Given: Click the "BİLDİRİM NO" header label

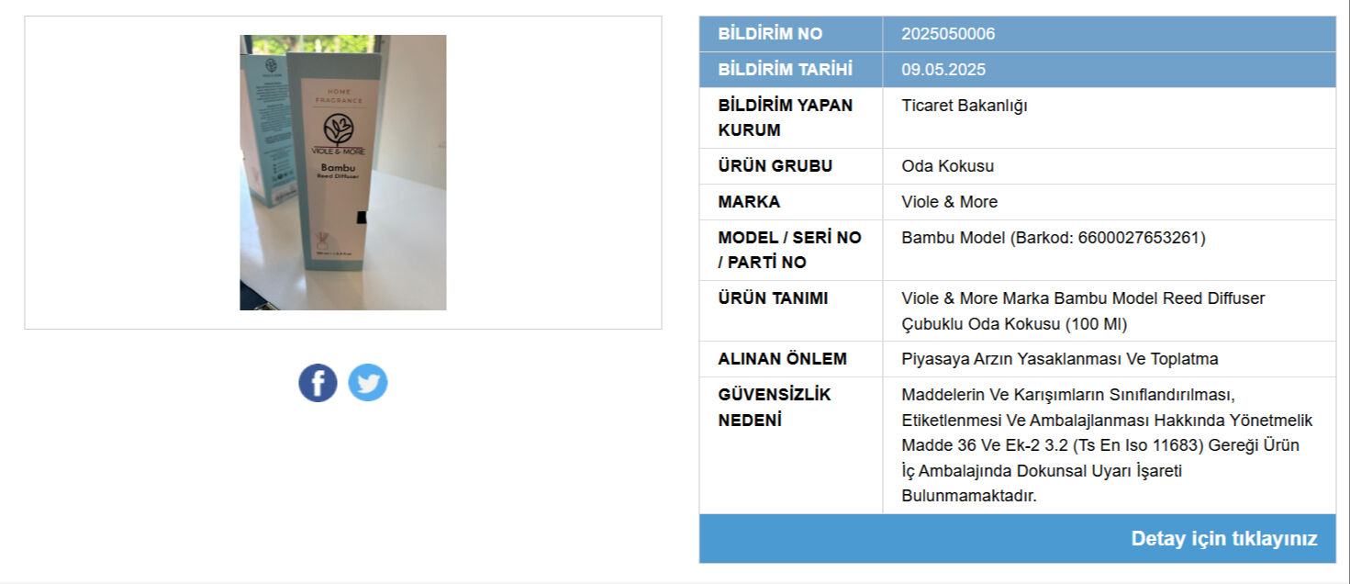Looking at the screenshot, I should tap(770, 34).
